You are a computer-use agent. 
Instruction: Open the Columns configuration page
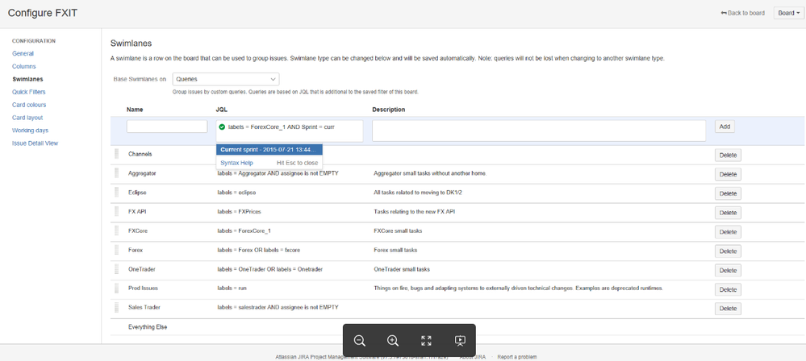click(24, 66)
